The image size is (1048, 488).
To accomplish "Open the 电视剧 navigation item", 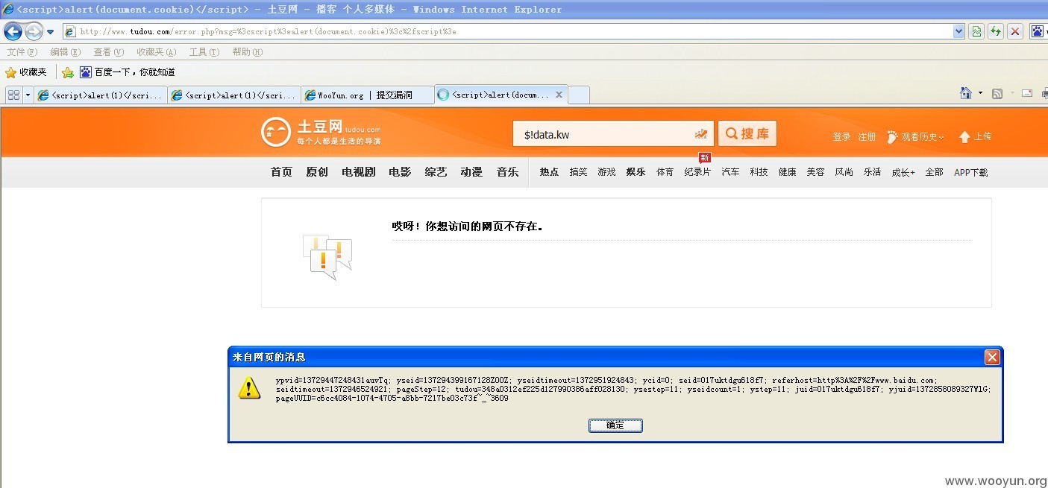I will pos(359,172).
